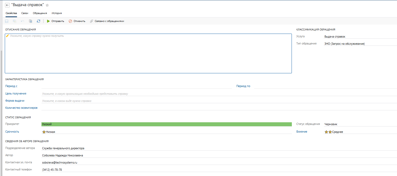Screen dimensions: 397x176
Task: Click the green Низкий priority bar
Action: [166, 124]
